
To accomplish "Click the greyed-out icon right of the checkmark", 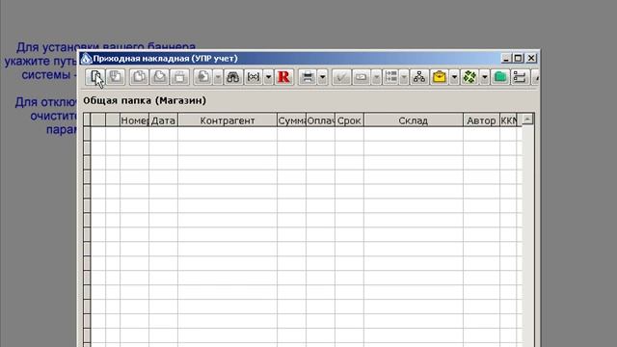I will 361,77.
